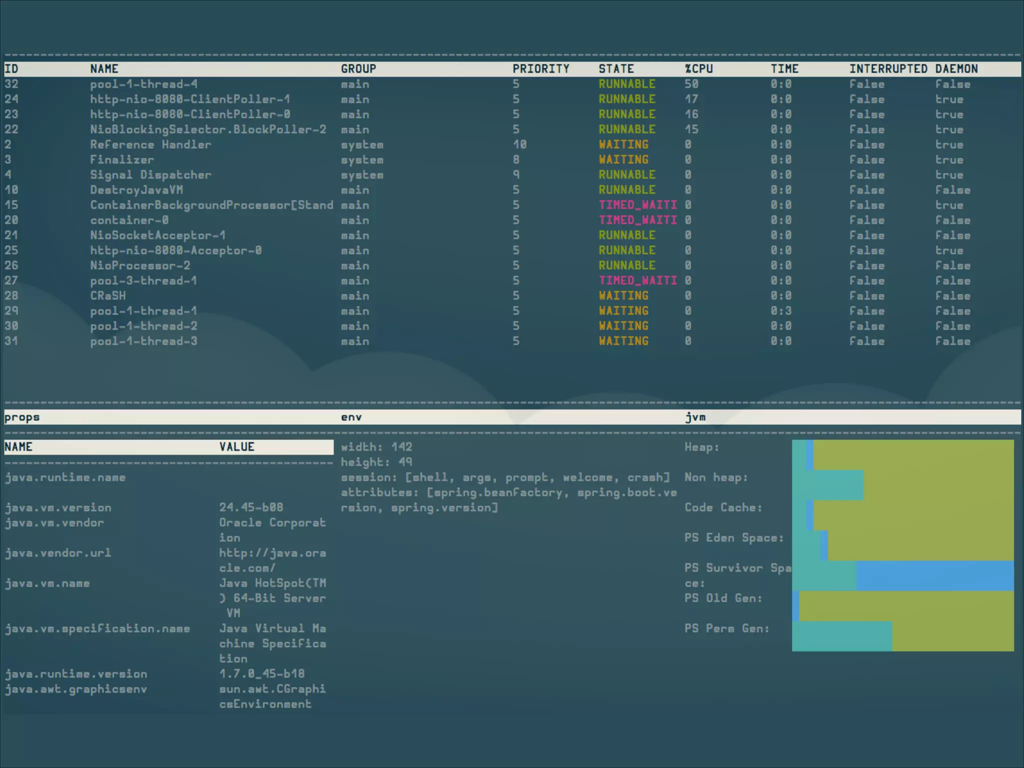Image resolution: width=1024 pixels, height=768 pixels.
Task: Switch to the jvm panel header
Action: (x=695, y=417)
